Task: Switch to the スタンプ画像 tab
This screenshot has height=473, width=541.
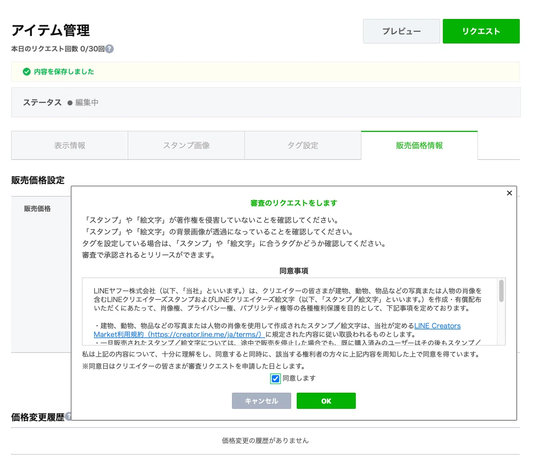Action: click(x=186, y=145)
